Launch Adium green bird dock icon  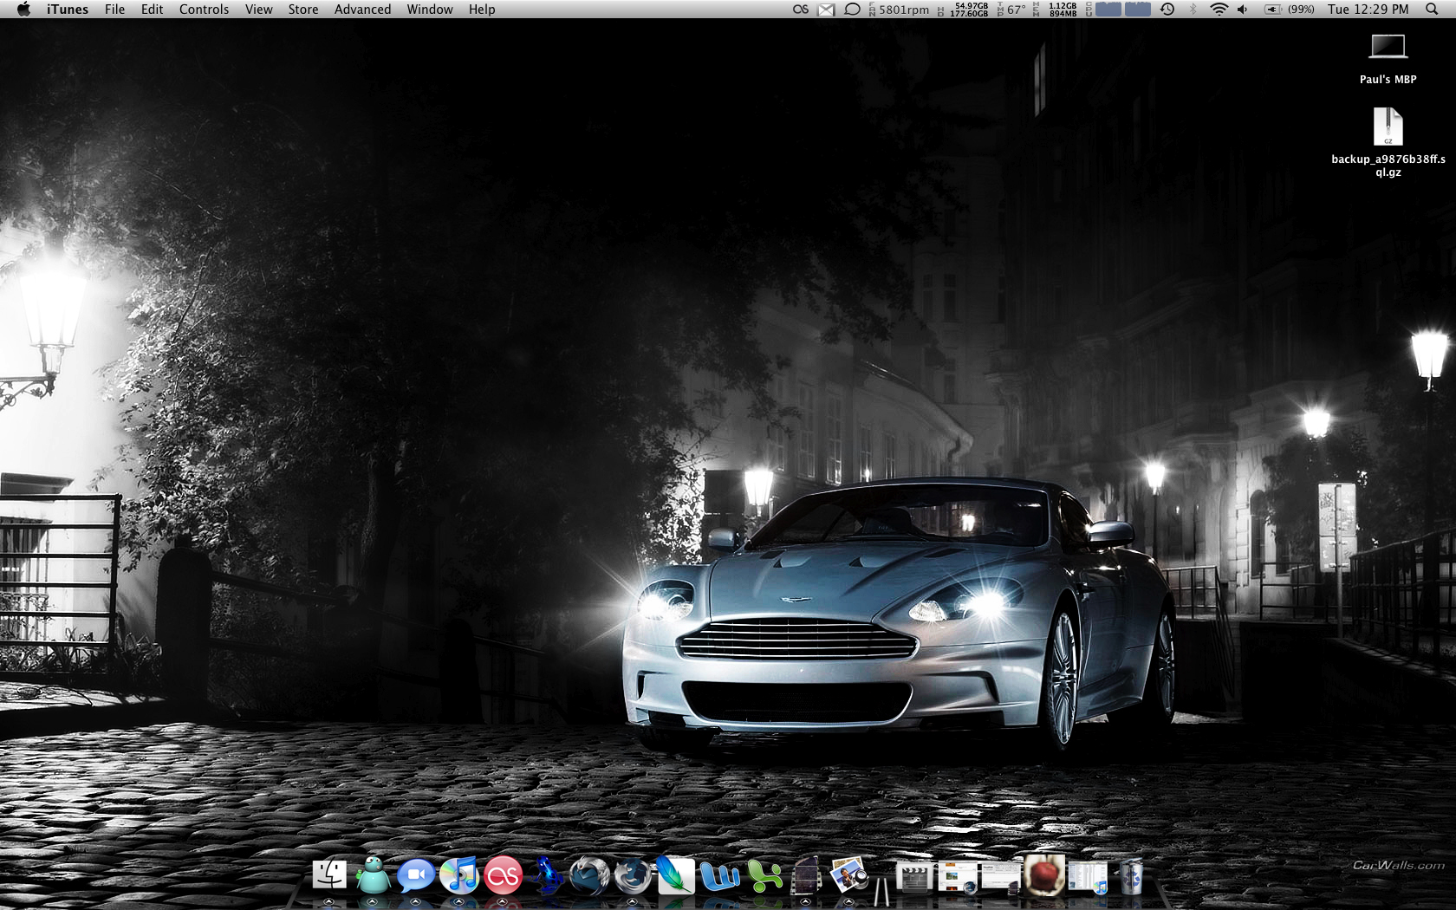click(x=373, y=875)
